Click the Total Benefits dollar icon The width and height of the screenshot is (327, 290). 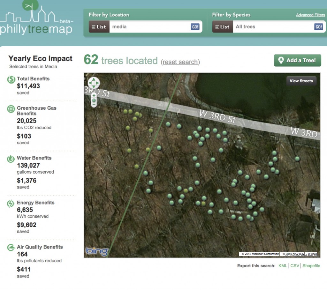pos(11,79)
